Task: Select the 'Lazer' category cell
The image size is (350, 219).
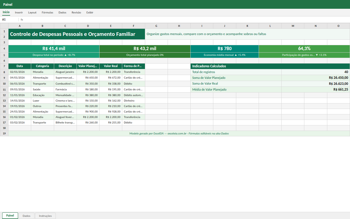Action: point(43,101)
